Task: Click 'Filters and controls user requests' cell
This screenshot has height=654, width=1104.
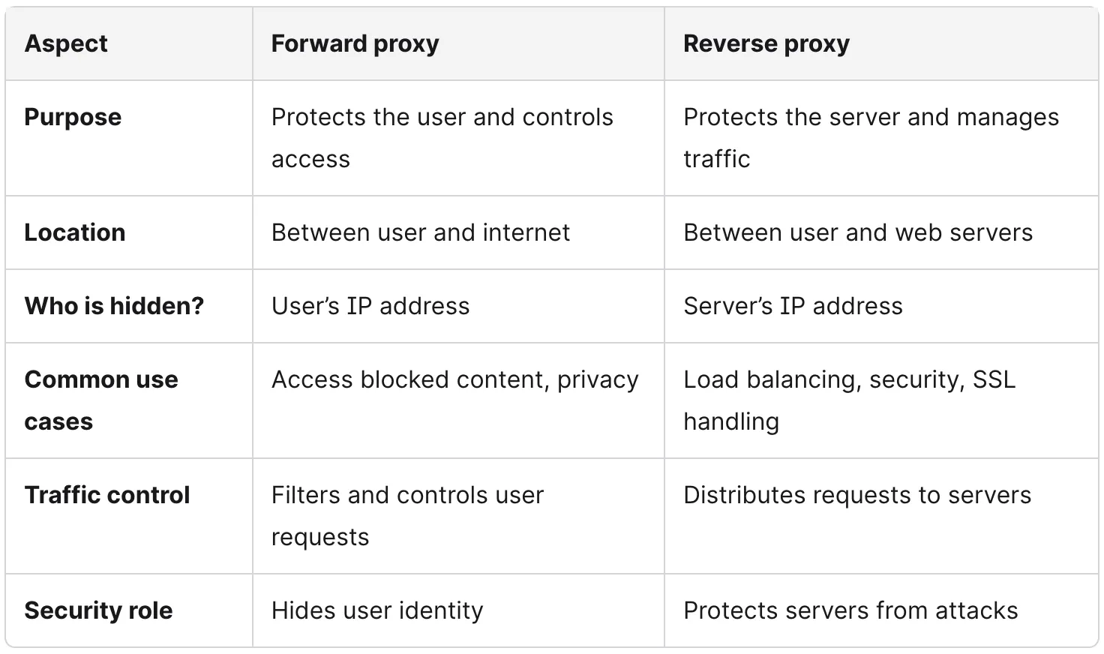Action: point(407,516)
